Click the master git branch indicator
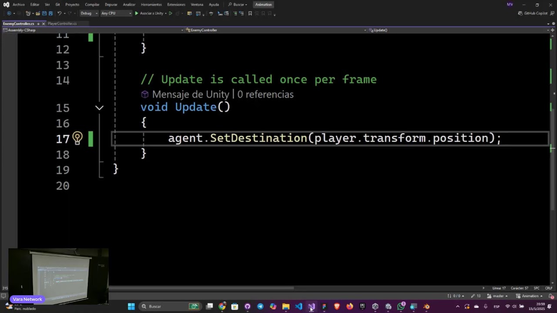This screenshot has width=557, height=313. (x=497, y=296)
